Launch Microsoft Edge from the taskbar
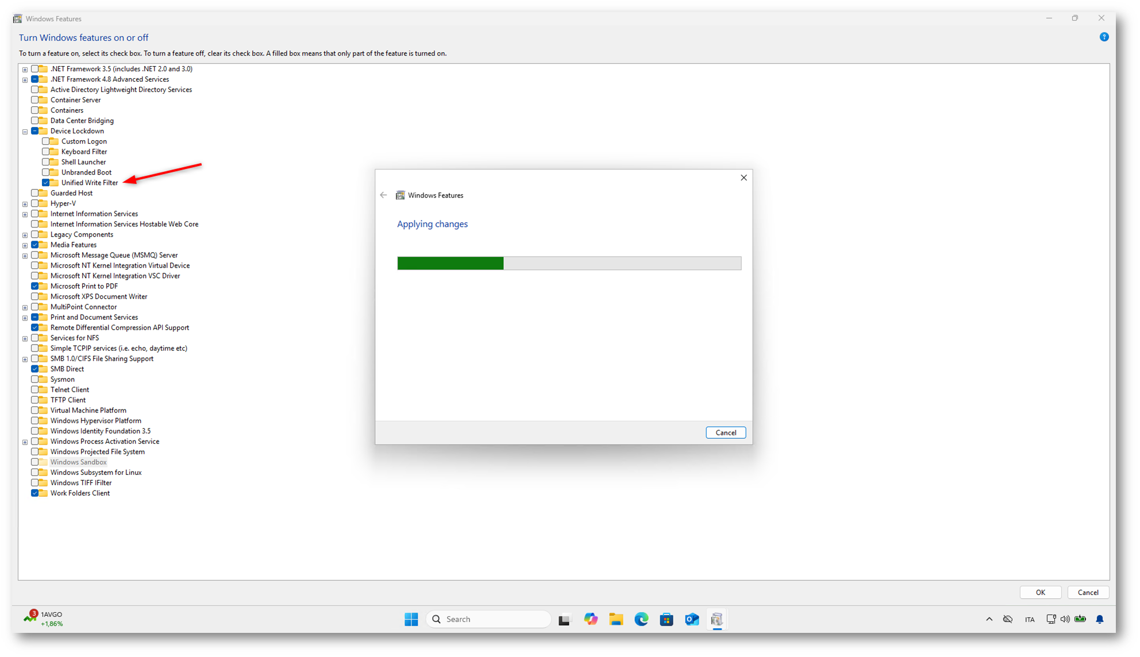The image size is (1140, 657). [641, 619]
